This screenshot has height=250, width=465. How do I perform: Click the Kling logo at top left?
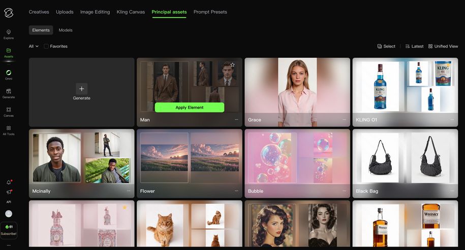click(x=9, y=12)
